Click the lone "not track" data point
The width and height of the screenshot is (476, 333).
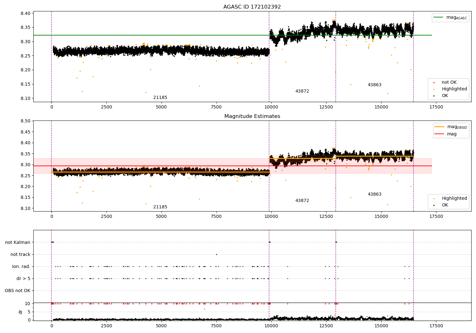[216, 254]
